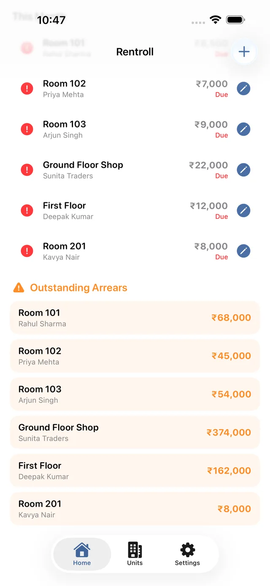Open Ground Floor Shop ₹374,000 arrears
This screenshot has height=586, width=270.
tap(135, 432)
